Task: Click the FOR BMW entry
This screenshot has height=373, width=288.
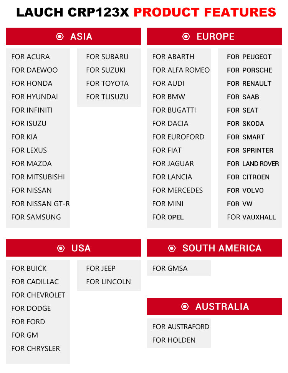Action: pos(169,97)
